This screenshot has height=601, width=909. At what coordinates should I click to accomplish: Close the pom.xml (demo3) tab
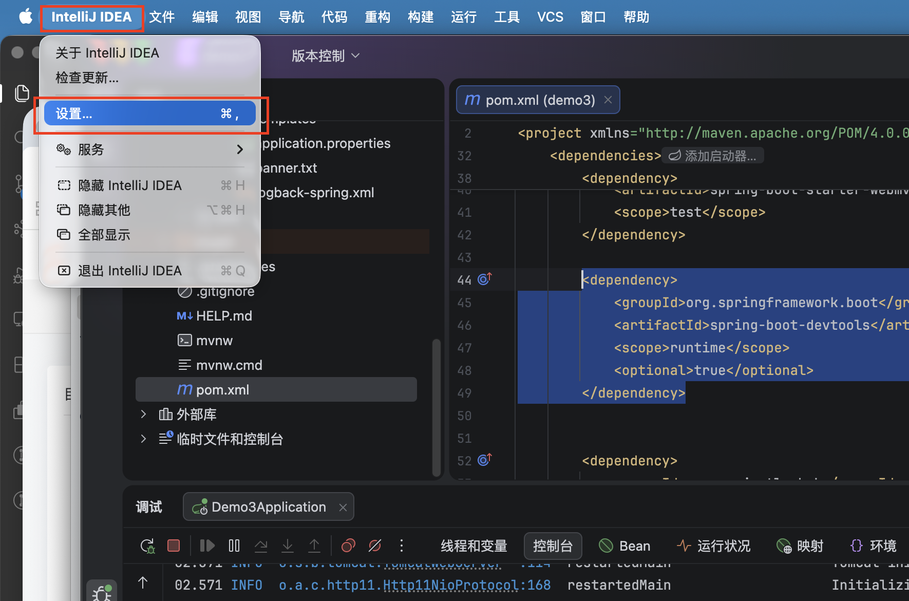[x=608, y=100]
